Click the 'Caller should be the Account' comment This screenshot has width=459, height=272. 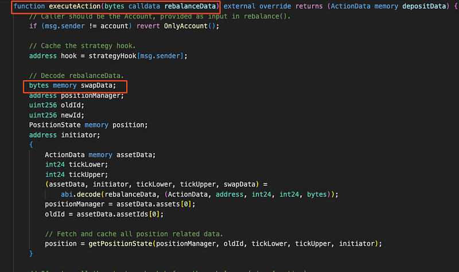point(160,16)
